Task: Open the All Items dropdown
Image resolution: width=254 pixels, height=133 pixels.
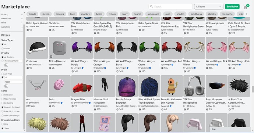Action: click(208, 7)
